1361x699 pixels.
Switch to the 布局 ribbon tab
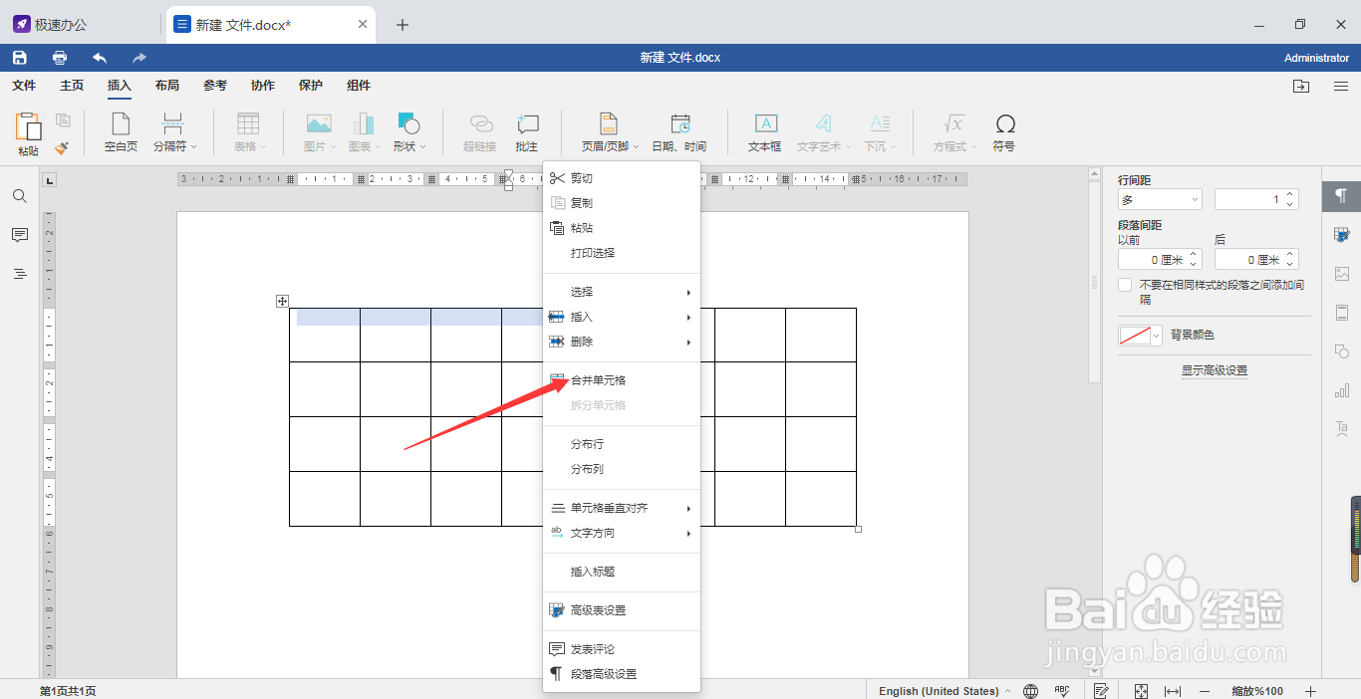point(167,85)
